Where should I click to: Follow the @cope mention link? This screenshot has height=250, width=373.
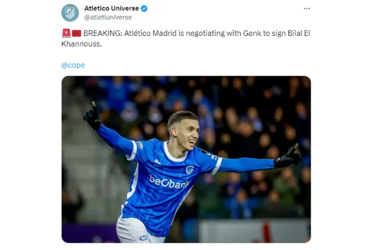[x=73, y=65]
